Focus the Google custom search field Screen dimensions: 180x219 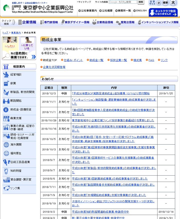click(123, 2)
